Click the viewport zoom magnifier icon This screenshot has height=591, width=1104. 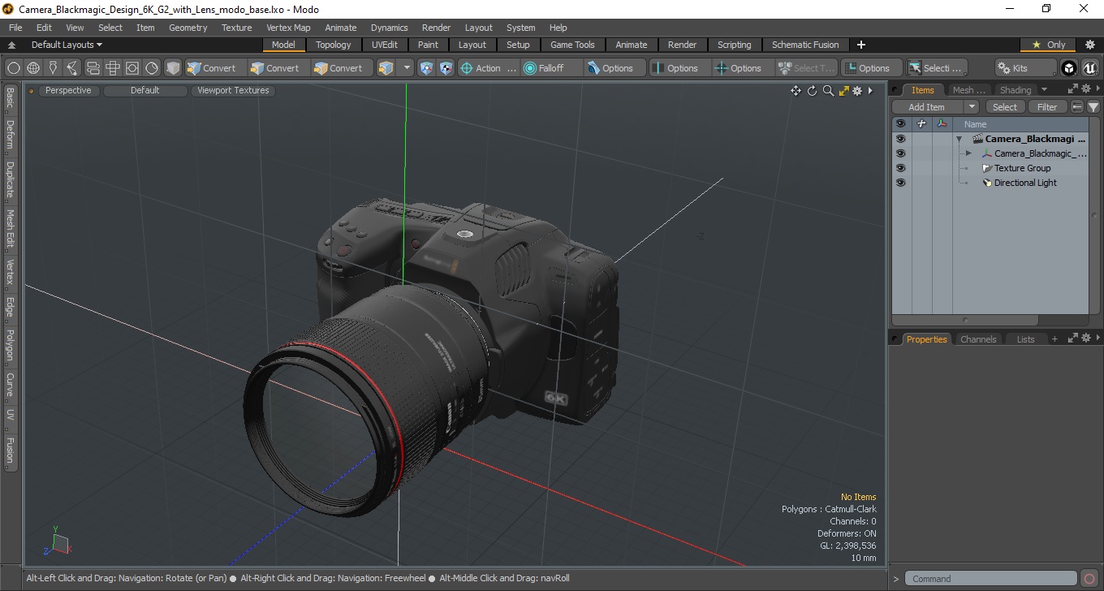point(828,91)
